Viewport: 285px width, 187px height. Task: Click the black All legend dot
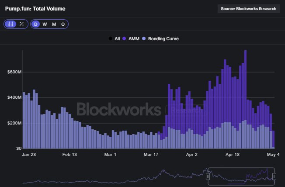[x=110, y=38]
